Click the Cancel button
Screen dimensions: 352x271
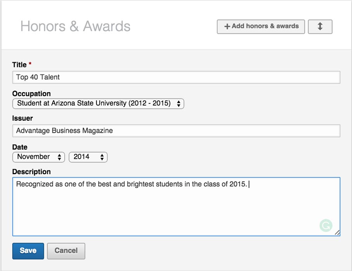click(66, 251)
